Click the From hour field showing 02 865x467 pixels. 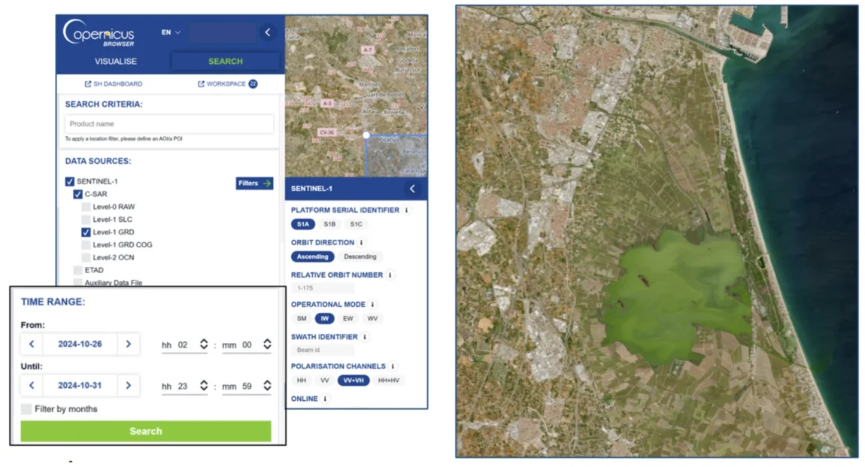coord(183,345)
